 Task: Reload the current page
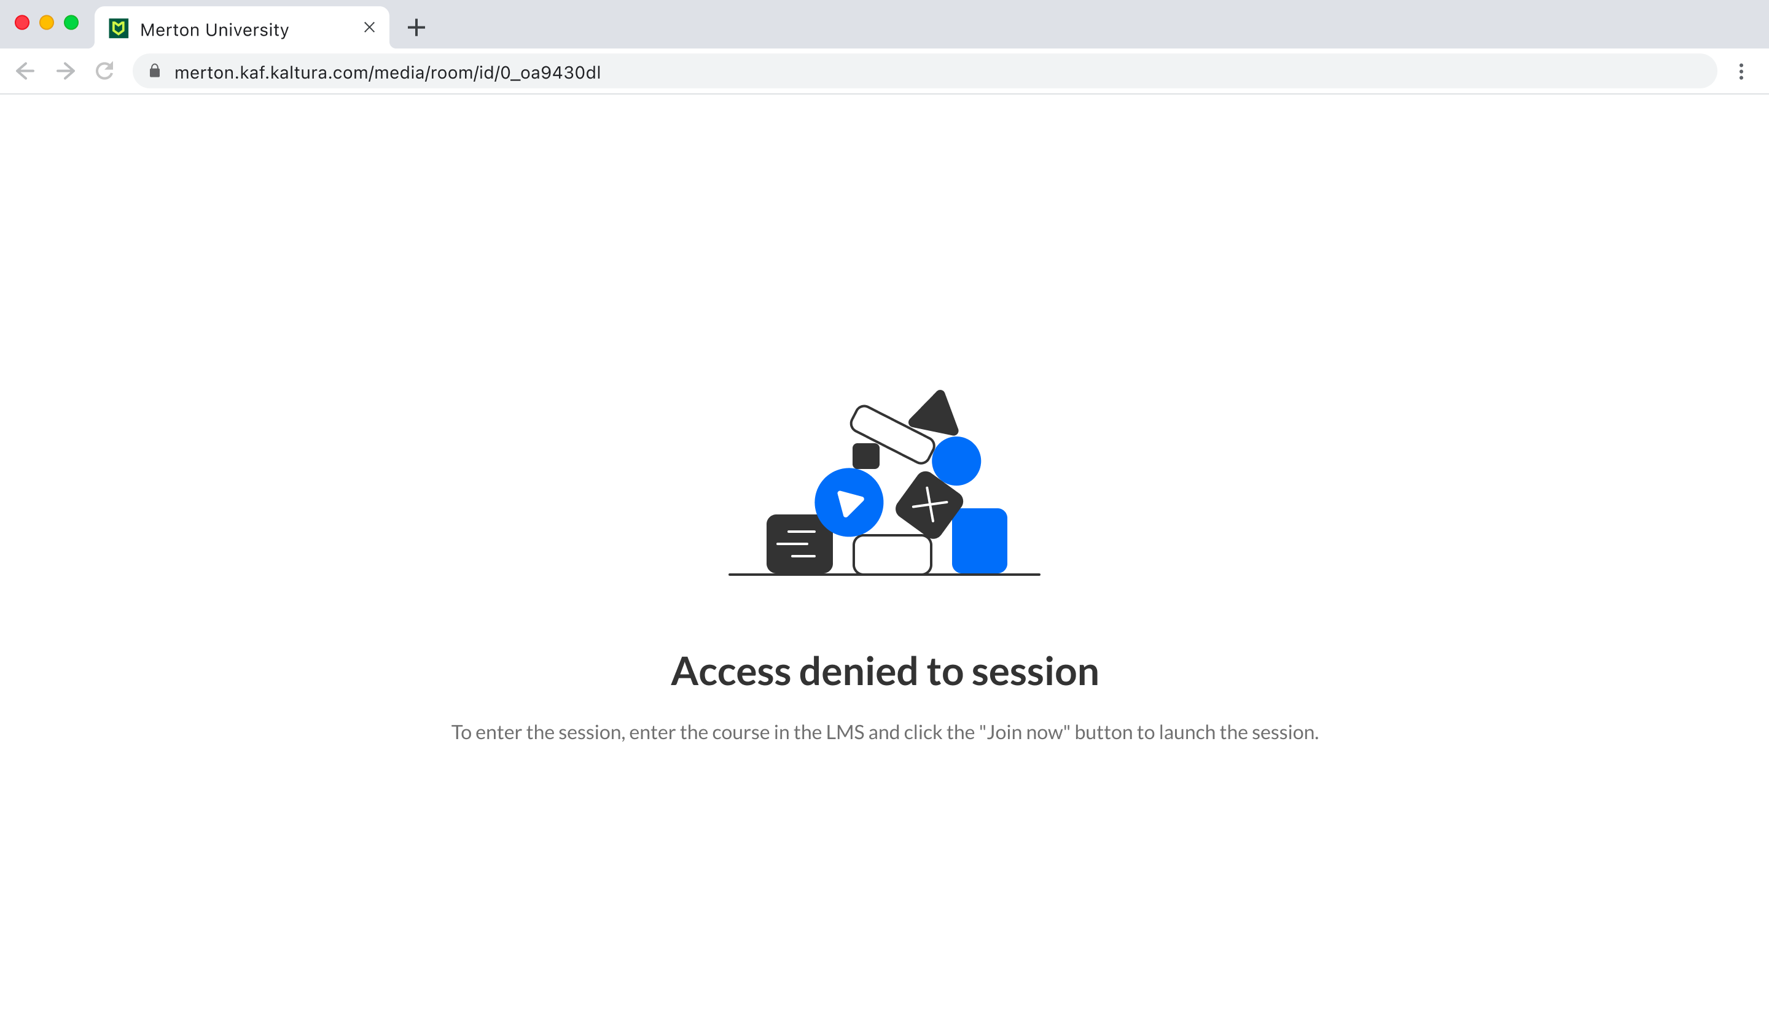[x=104, y=71]
